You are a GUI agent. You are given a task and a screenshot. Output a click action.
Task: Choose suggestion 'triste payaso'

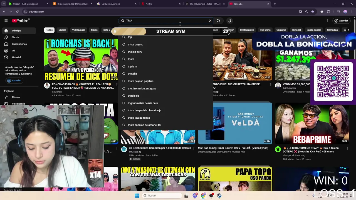pyautogui.click(x=166, y=44)
